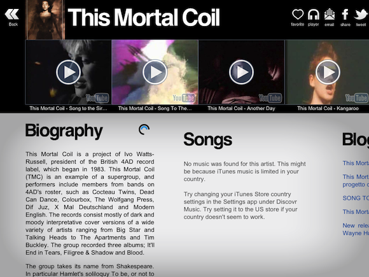The height and width of the screenshot is (277, 369).
Task: Click the Biography loading spinner
Action: pyautogui.click(x=144, y=129)
